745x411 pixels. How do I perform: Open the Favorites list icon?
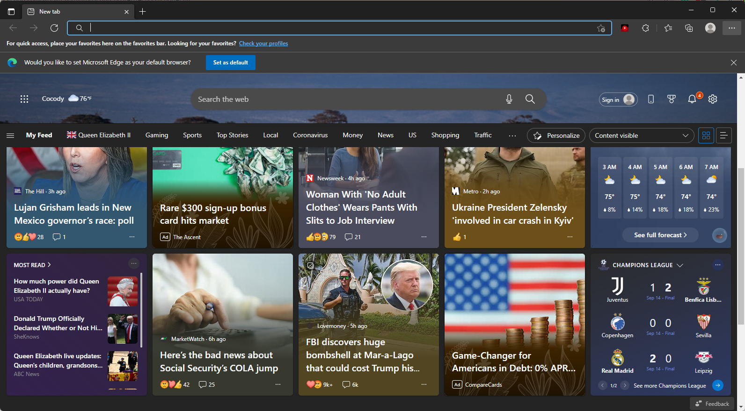coord(668,28)
